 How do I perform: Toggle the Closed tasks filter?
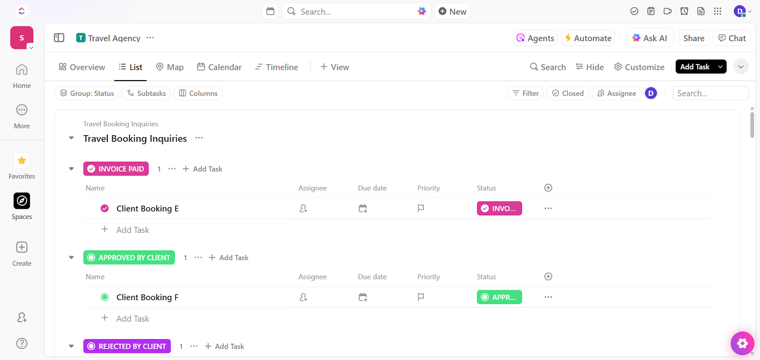[568, 93]
